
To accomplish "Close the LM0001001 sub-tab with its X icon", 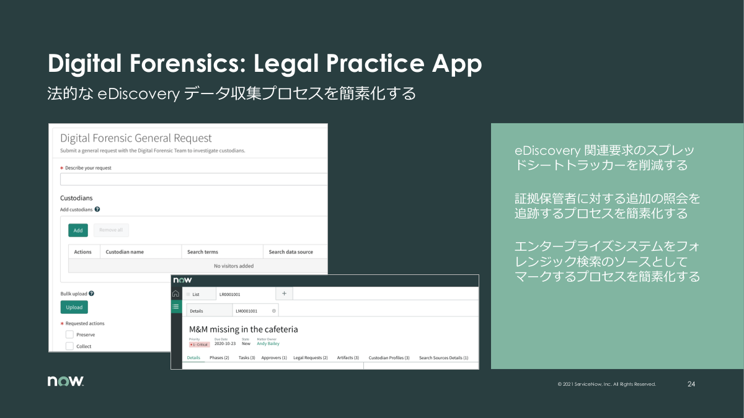I will pos(274,311).
